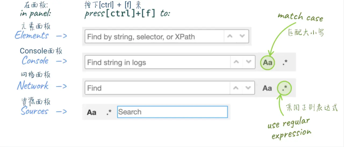Click next-match down arrow in Elements search bar

click(242, 37)
